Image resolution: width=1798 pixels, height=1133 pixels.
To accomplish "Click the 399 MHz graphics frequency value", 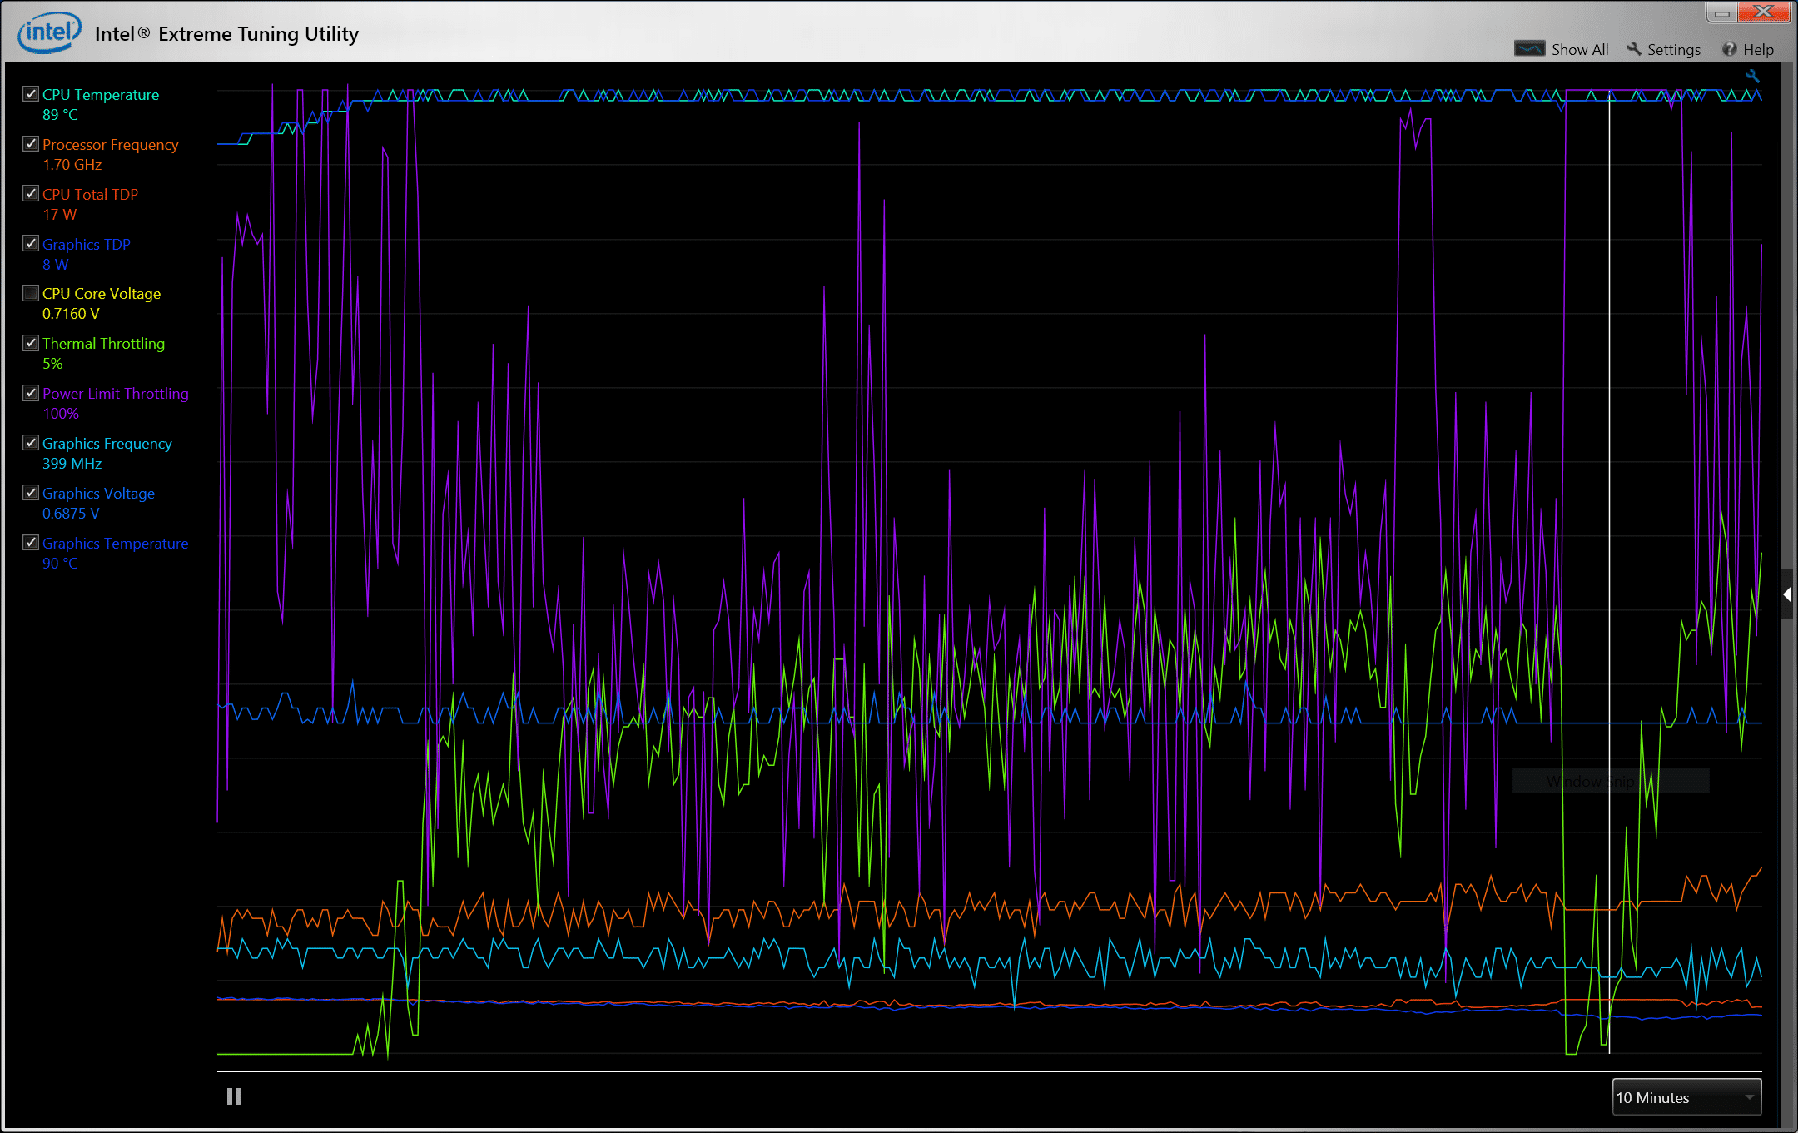I will click(x=72, y=464).
